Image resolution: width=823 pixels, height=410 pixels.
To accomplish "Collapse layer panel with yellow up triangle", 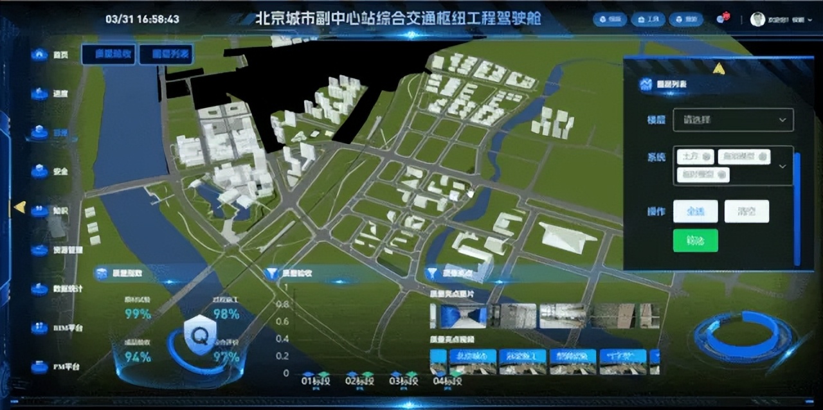I will tap(719, 68).
